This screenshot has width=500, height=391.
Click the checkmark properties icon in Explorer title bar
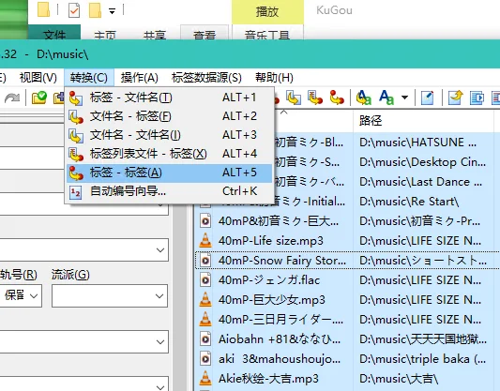point(74,10)
